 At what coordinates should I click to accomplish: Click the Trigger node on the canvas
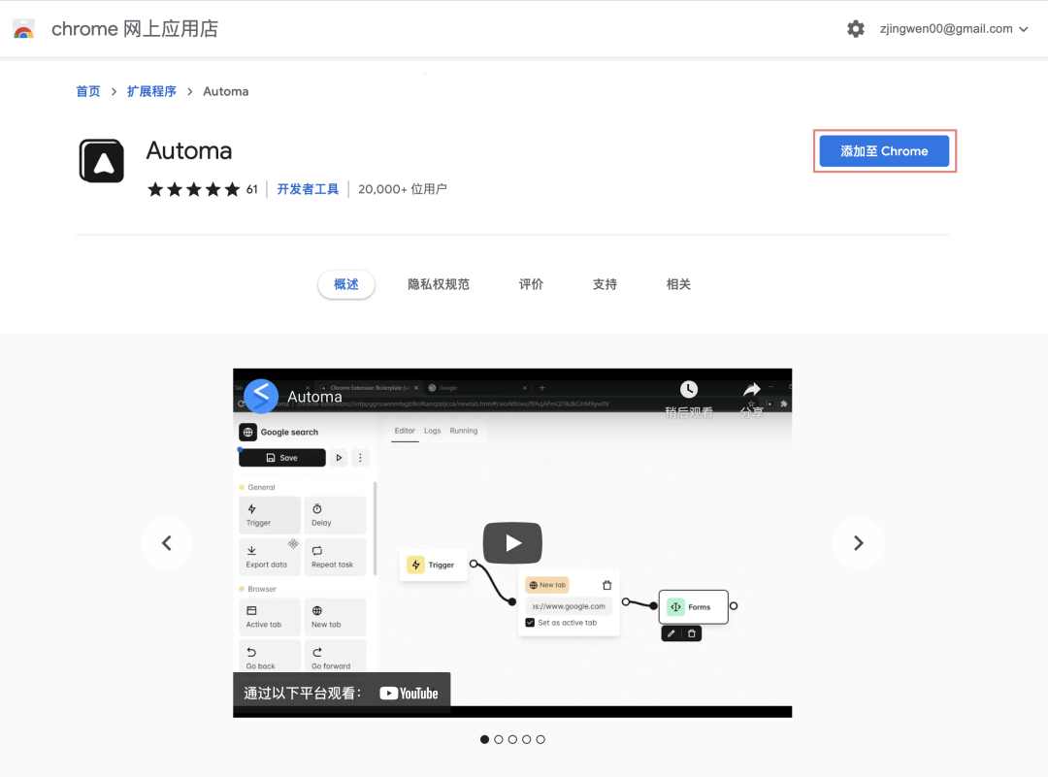pos(433,566)
